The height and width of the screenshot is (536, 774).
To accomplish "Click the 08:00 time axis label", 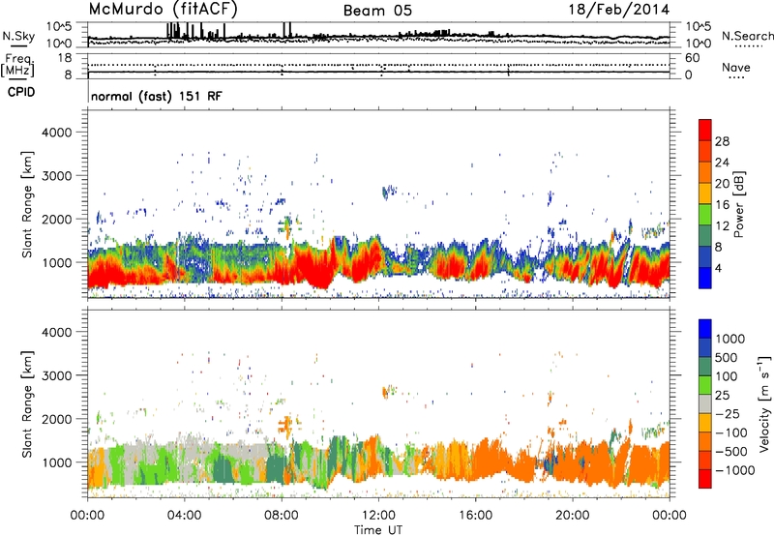I will pyautogui.click(x=282, y=516).
